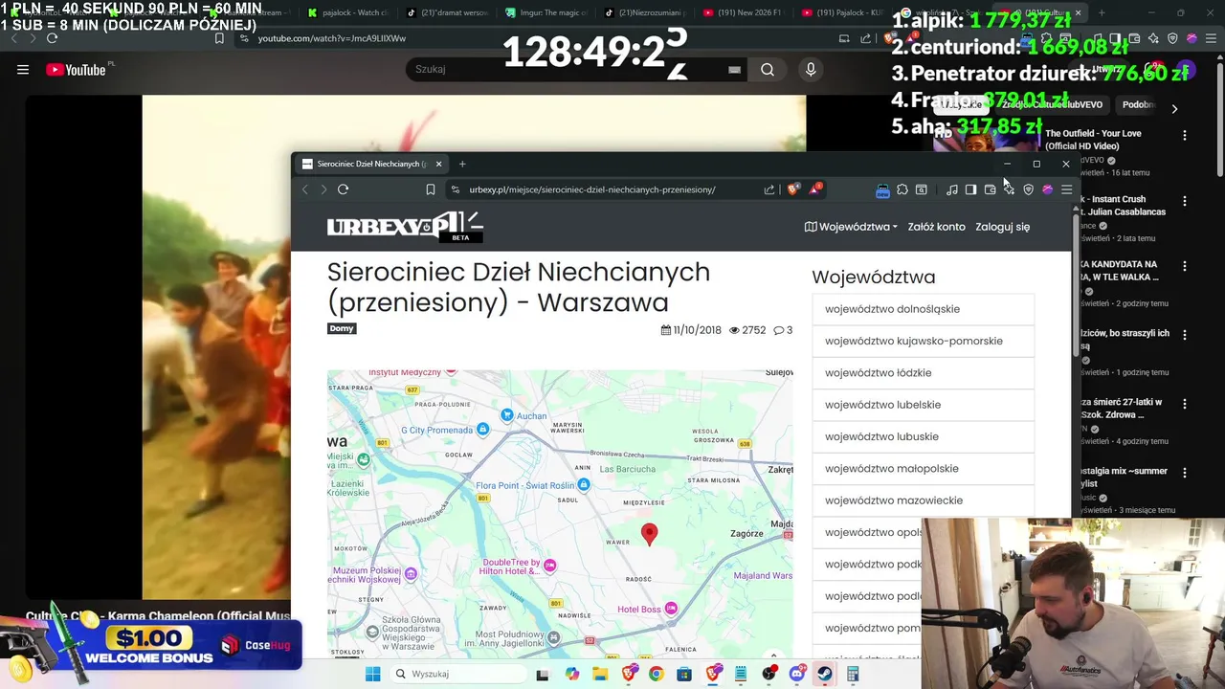This screenshot has width=1225, height=689.
Task: Reload the urbexy.pl page
Action: point(343,189)
